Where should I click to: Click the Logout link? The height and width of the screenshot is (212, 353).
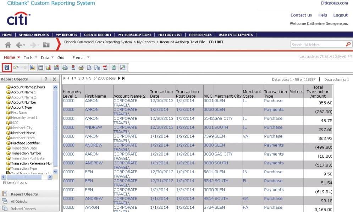tap(340, 15)
